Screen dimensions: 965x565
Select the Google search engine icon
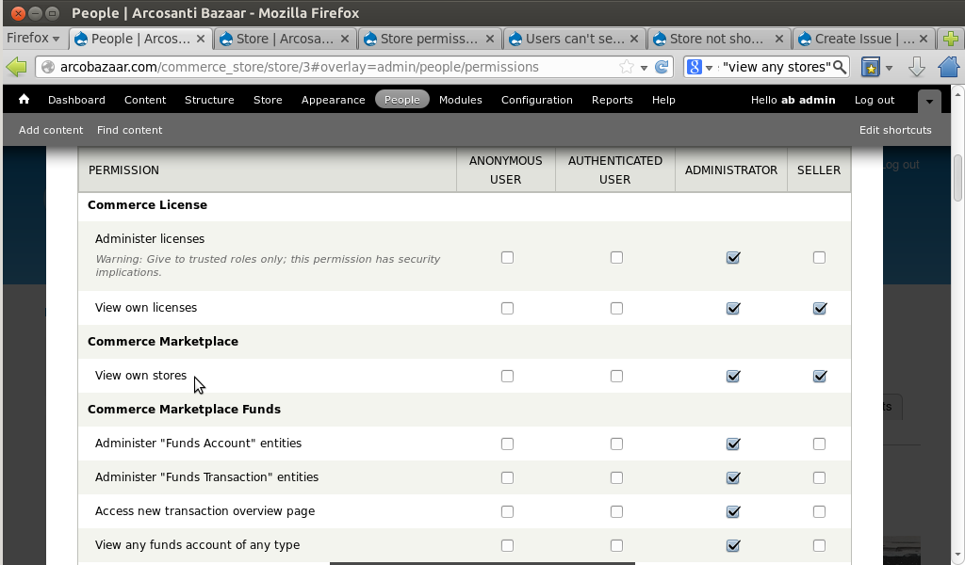(693, 67)
